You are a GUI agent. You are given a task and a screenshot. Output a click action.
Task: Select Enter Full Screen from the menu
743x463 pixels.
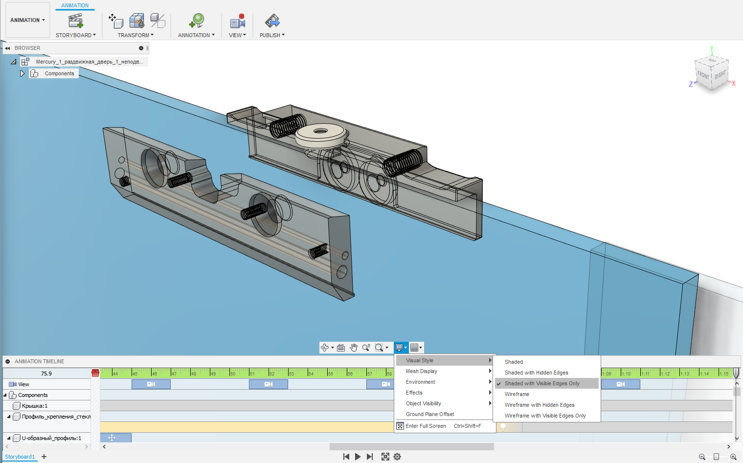pyautogui.click(x=427, y=426)
